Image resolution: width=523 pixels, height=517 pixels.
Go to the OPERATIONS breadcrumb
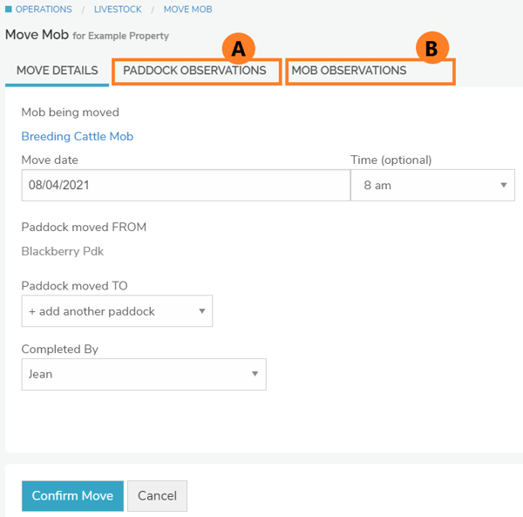pos(44,10)
